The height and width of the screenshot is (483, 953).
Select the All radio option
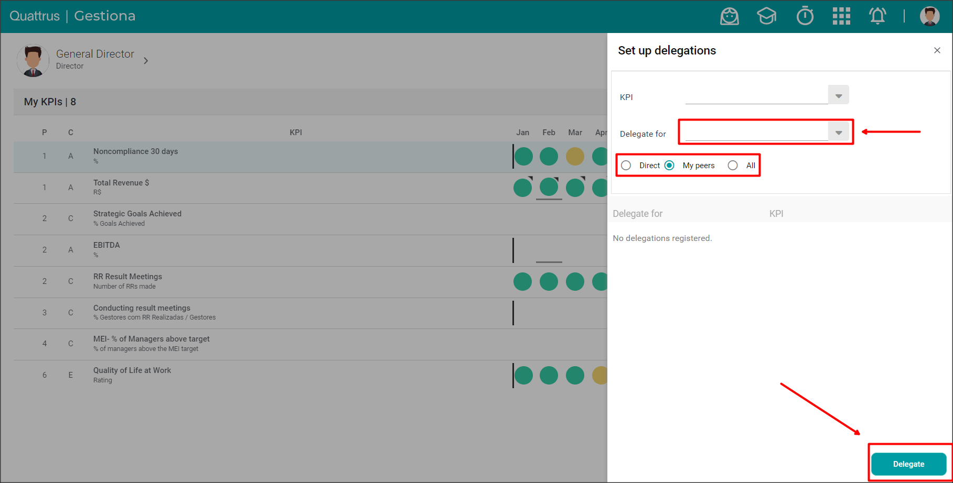coord(733,166)
